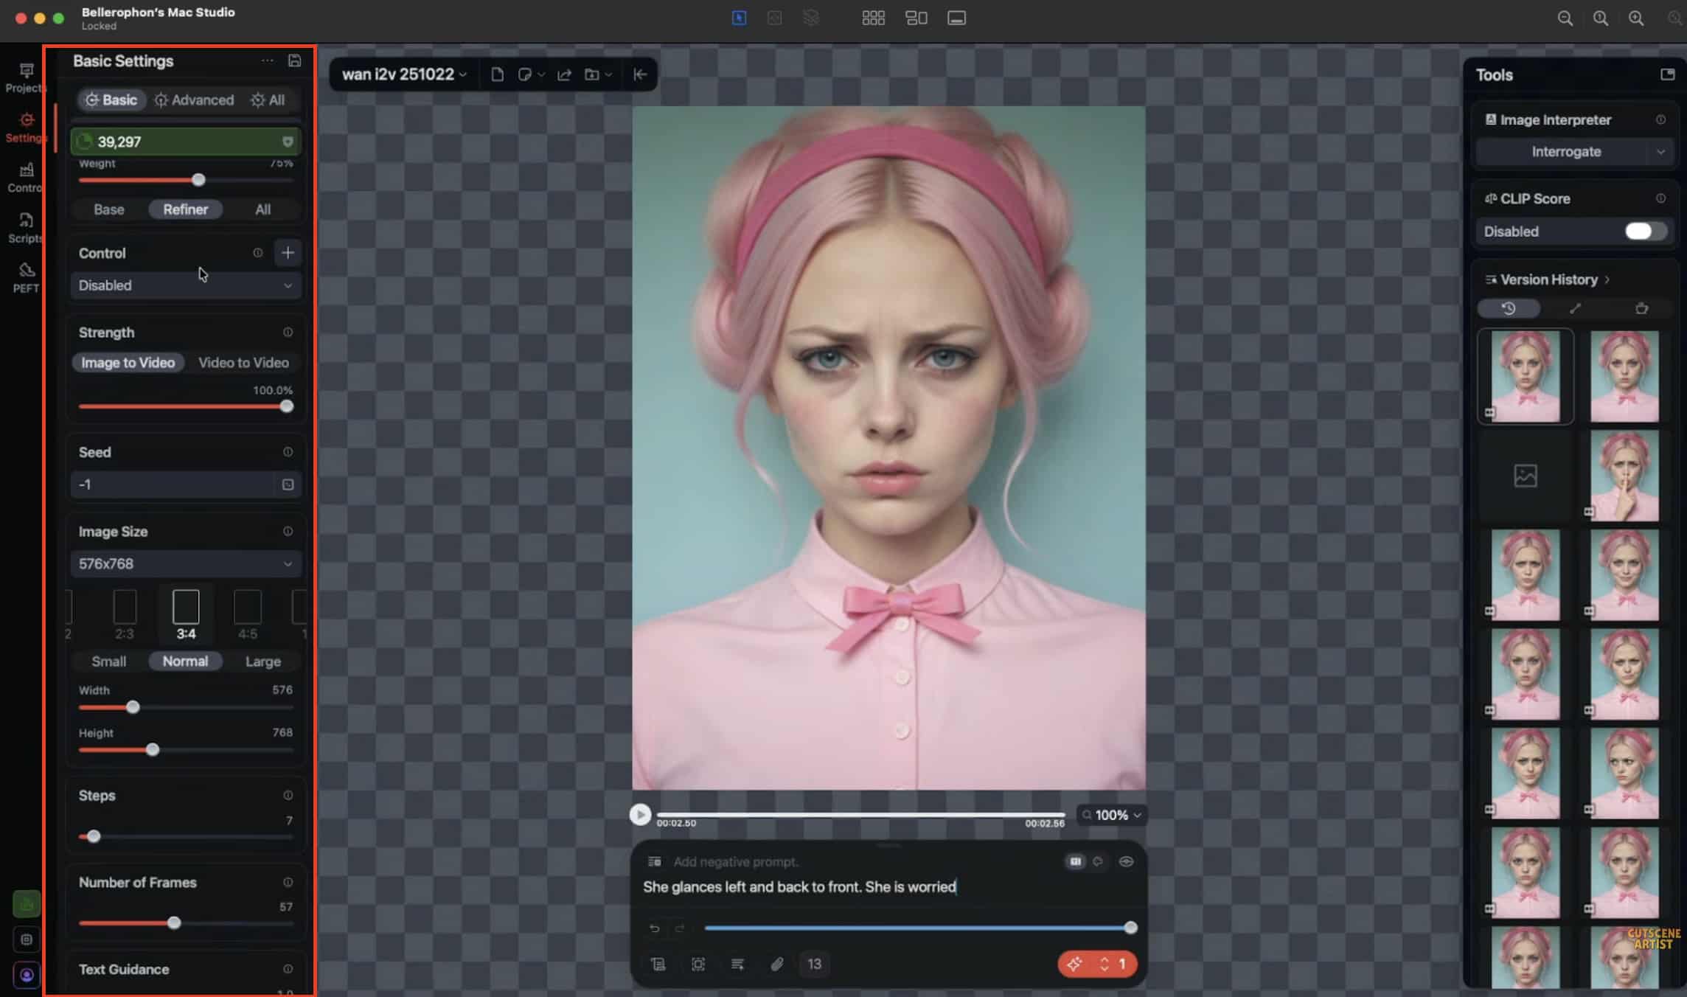This screenshot has height=997, width=1687.
Task: Open the folder import dropdown in canvas toolbar
Action: 598,74
